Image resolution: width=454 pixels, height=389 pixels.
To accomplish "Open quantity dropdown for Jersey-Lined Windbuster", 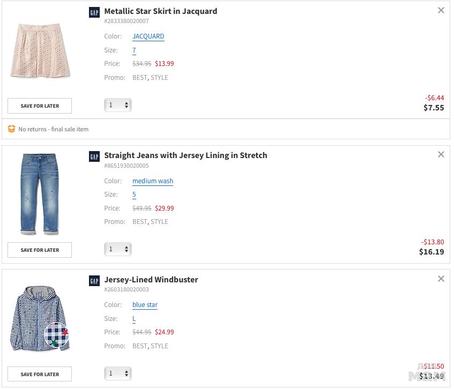I will pyautogui.click(x=118, y=373).
